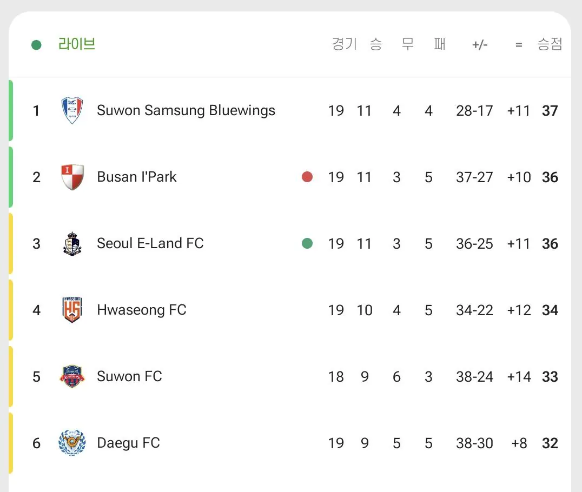Click Seoul E-Land's green live indicator dot
The height and width of the screenshot is (492, 582).
pos(307,243)
